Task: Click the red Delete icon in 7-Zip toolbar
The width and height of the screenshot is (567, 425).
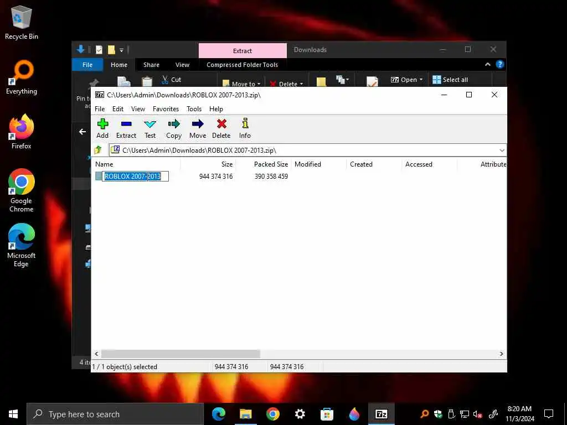Action: click(221, 128)
